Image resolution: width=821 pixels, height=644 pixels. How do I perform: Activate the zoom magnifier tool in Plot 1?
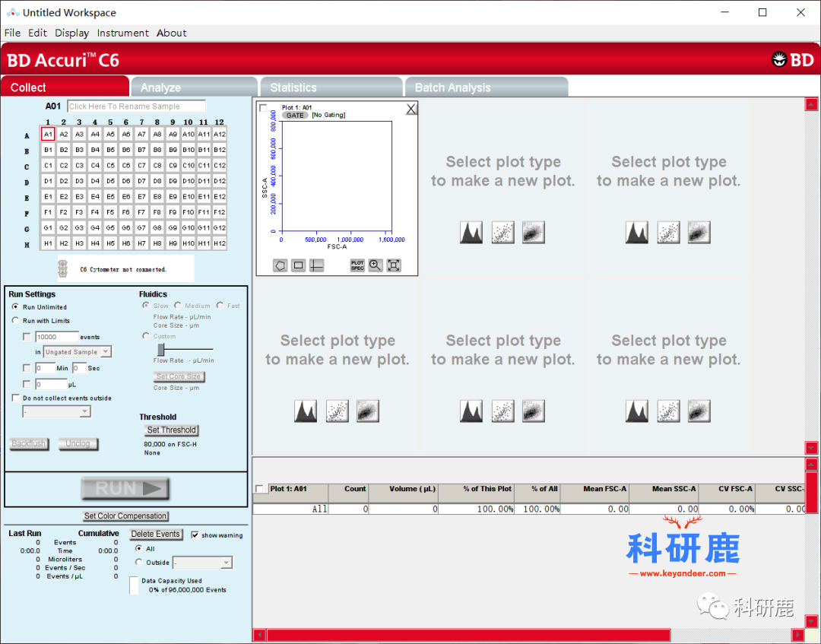(376, 265)
